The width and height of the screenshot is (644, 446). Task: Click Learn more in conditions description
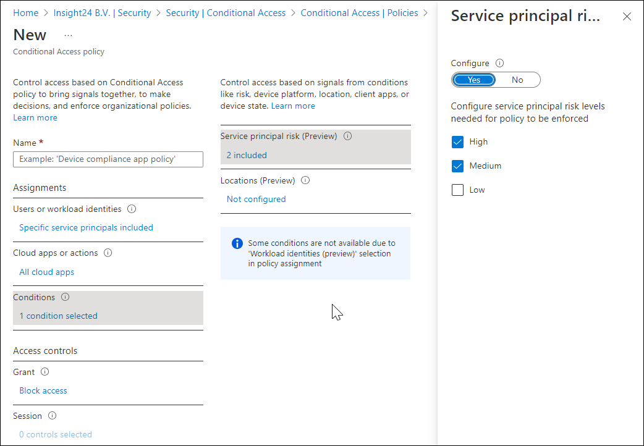click(x=293, y=106)
